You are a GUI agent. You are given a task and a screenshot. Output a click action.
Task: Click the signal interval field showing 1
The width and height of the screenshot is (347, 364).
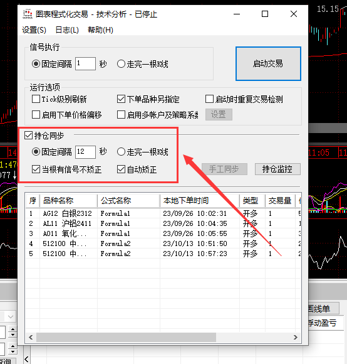(x=85, y=63)
